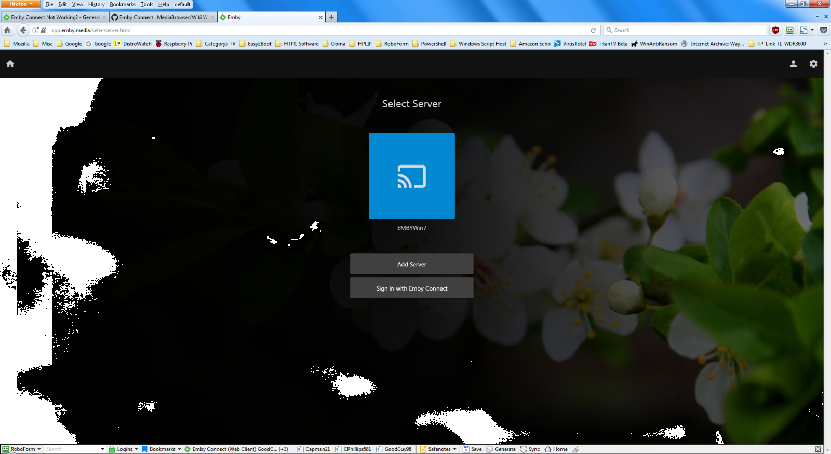Focus the browser Search box
The height and width of the screenshot is (454, 831).
pyautogui.click(x=686, y=30)
